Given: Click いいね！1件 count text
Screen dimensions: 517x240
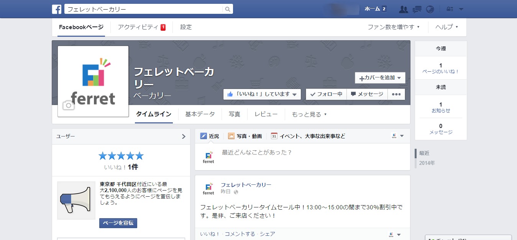Looking at the screenshot, I should tap(121, 167).
